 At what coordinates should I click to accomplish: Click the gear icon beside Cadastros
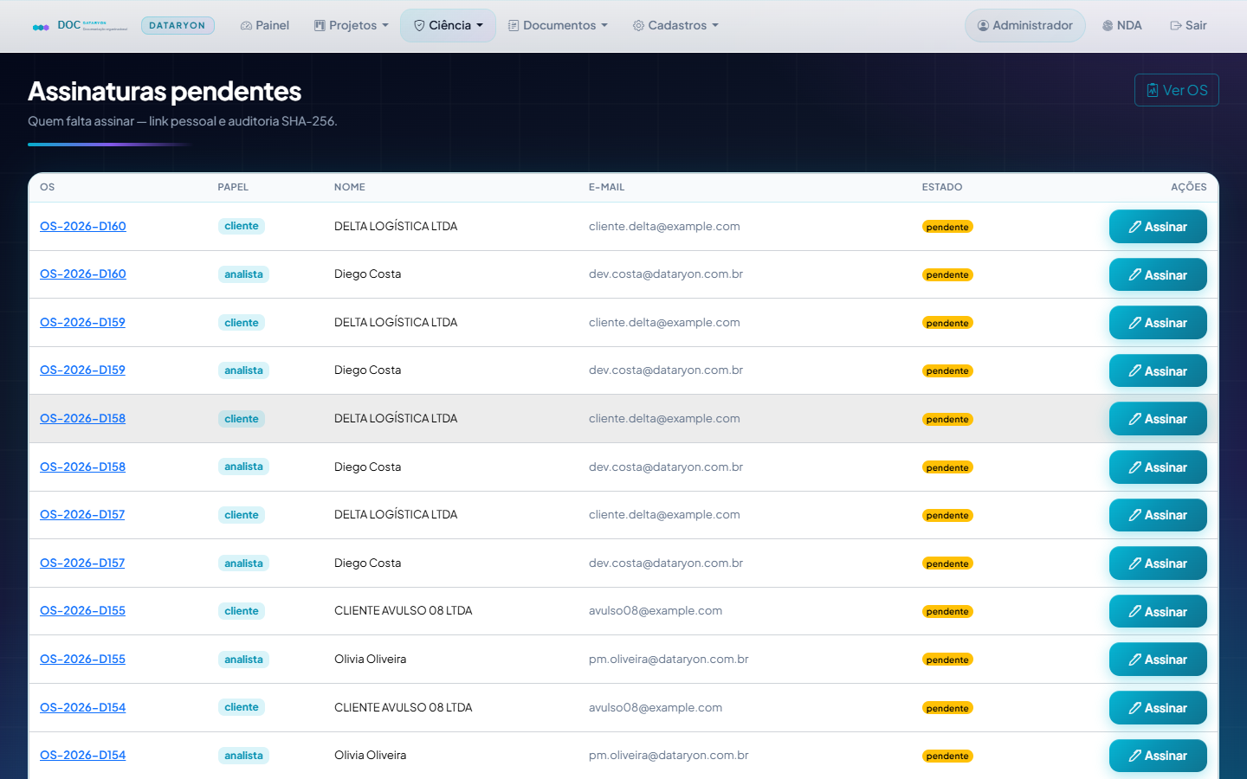(x=638, y=26)
